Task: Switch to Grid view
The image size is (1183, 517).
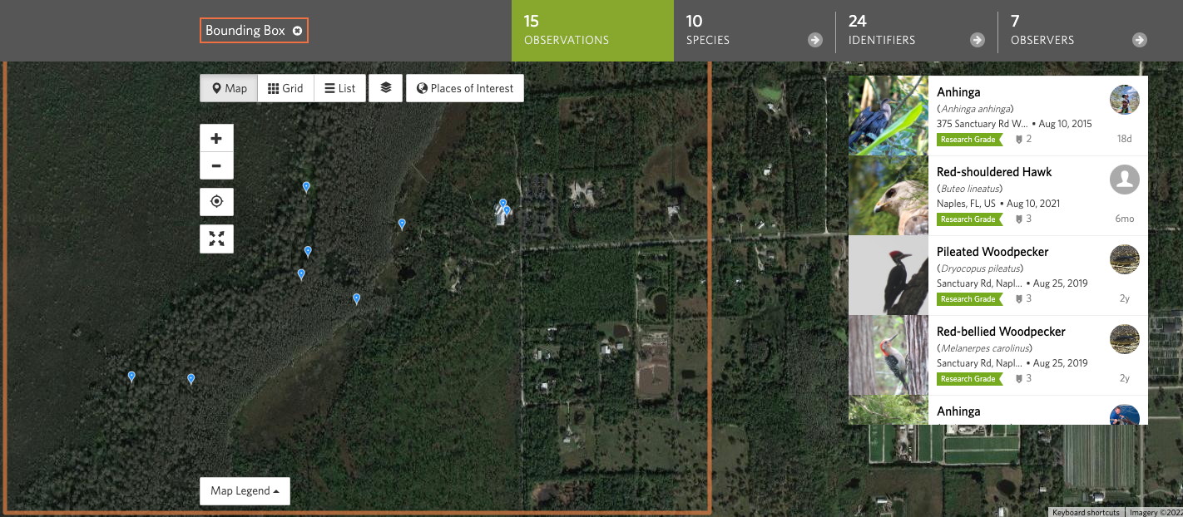Action: coord(285,88)
